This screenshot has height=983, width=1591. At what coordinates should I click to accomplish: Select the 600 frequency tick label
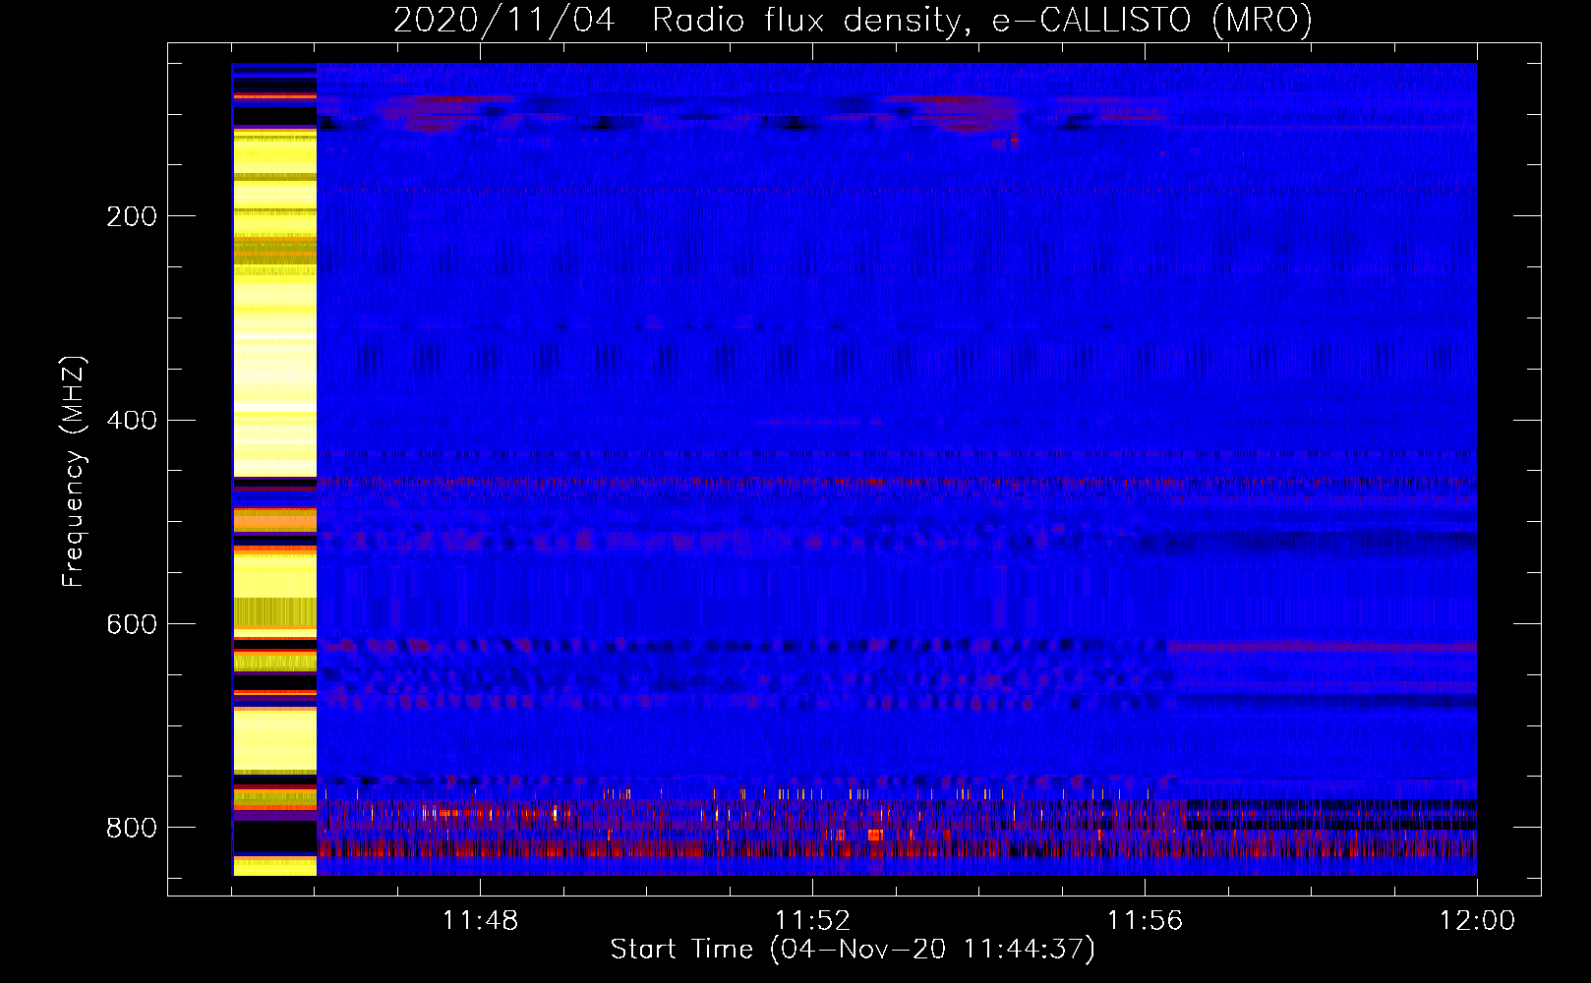[x=131, y=624]
